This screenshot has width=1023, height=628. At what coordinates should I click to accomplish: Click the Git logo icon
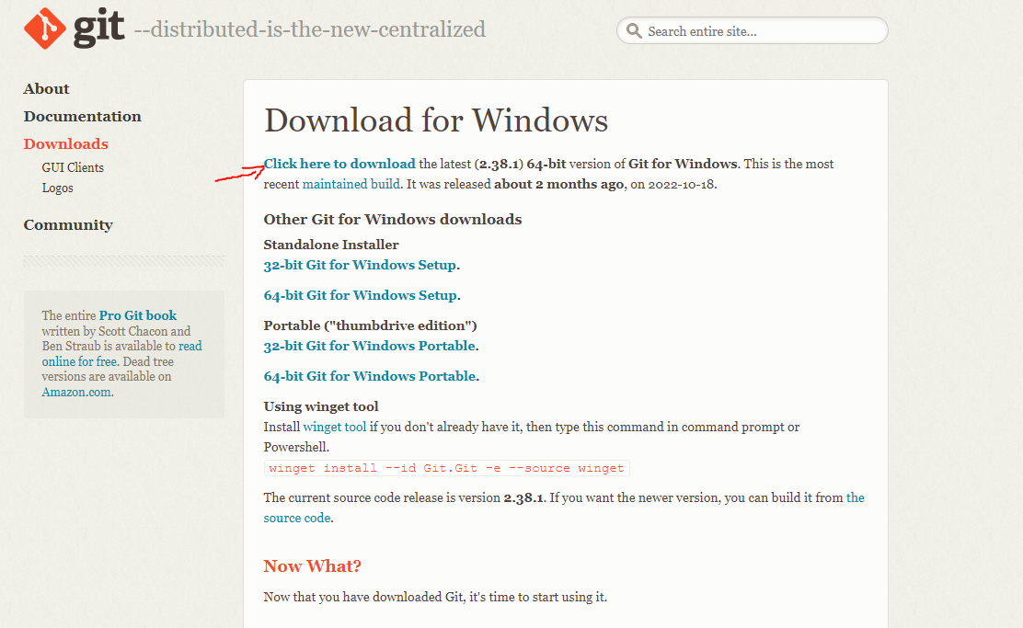pos(43,29)
